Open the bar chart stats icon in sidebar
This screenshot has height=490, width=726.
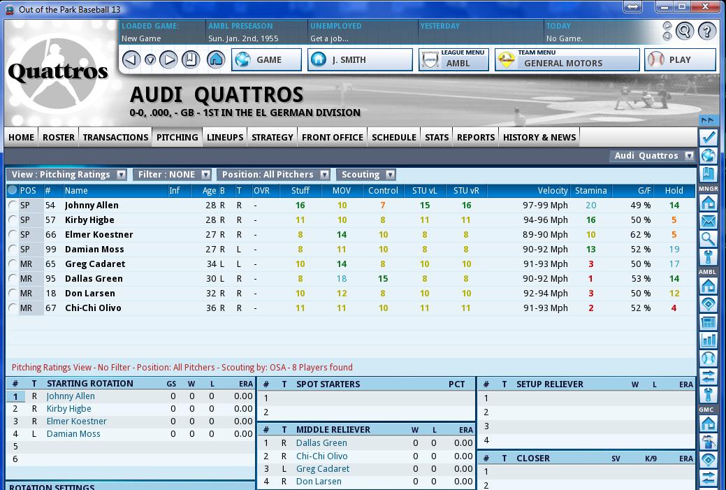pyautogui.click(x=708, y=340)
